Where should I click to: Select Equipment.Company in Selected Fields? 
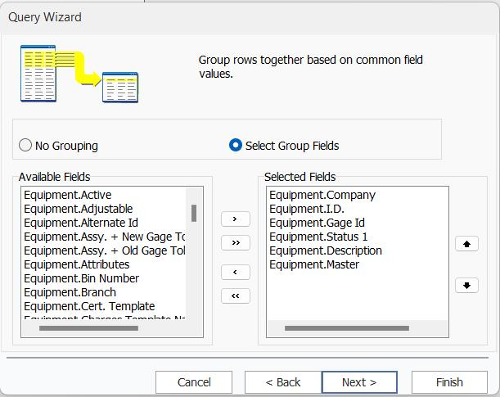322,195
